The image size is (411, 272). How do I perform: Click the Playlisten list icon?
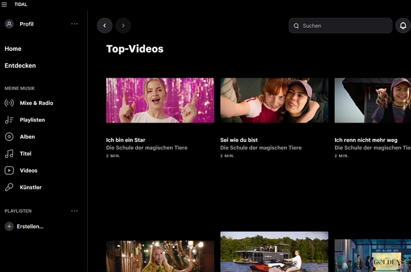click(x=9, y=120)
